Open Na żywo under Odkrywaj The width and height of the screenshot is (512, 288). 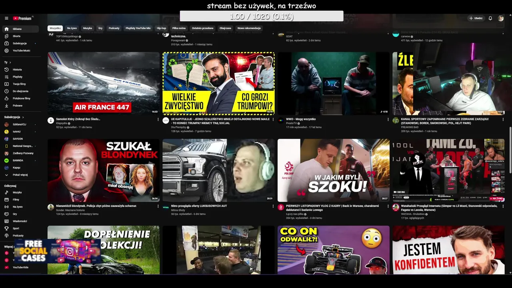coord(20,207)
